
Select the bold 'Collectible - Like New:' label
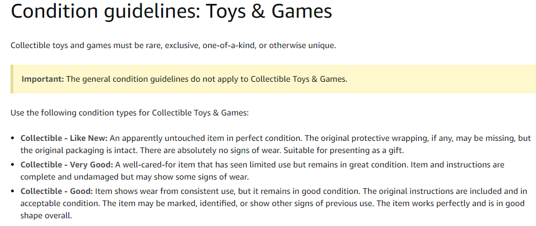64,138
